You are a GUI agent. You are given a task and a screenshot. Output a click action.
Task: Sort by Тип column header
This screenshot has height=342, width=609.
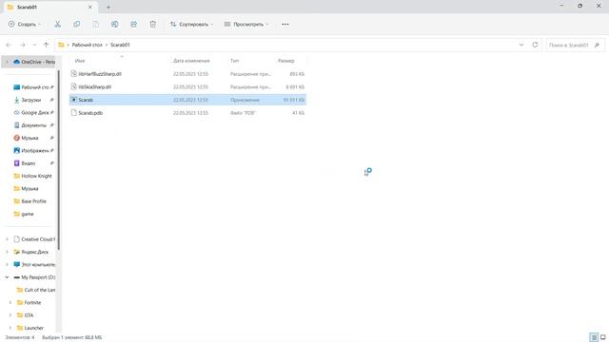pos(235,61)
